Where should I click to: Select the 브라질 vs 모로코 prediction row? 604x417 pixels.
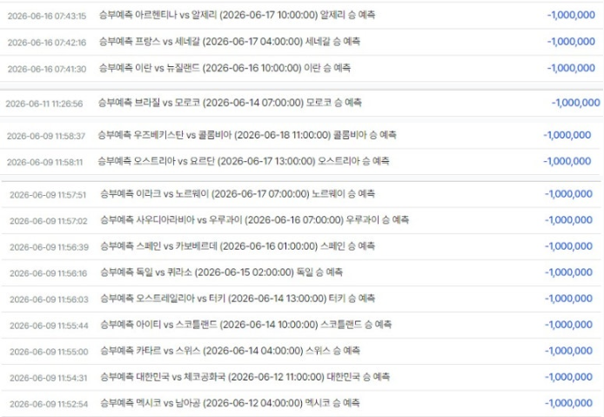pyautogui.click(x=302, y=103)
